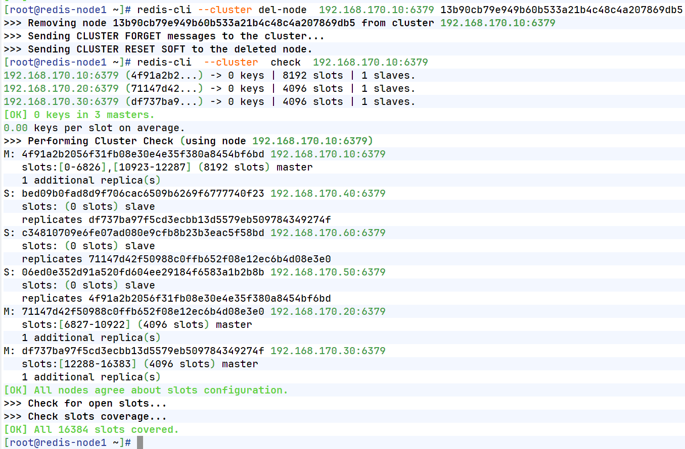Click the 'Check for open slots...' line
The width and height of the screenshot is (685, 449).
coord(85,403)
